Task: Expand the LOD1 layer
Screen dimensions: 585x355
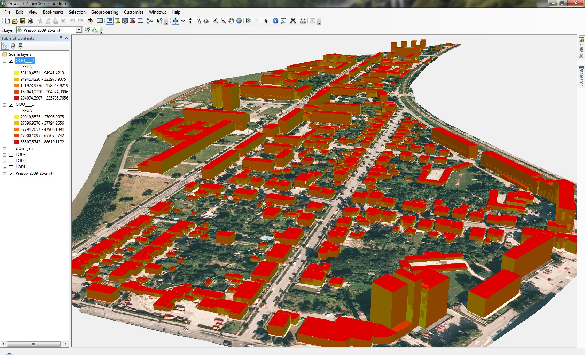Action: 5,167
